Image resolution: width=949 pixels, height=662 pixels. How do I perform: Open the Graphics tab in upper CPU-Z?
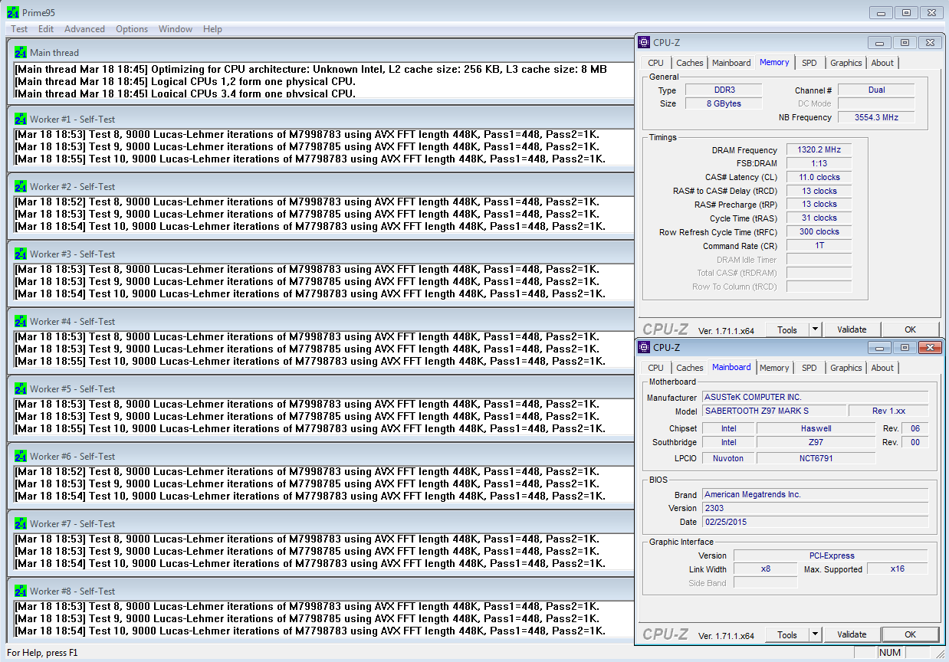tap(846, 63)
